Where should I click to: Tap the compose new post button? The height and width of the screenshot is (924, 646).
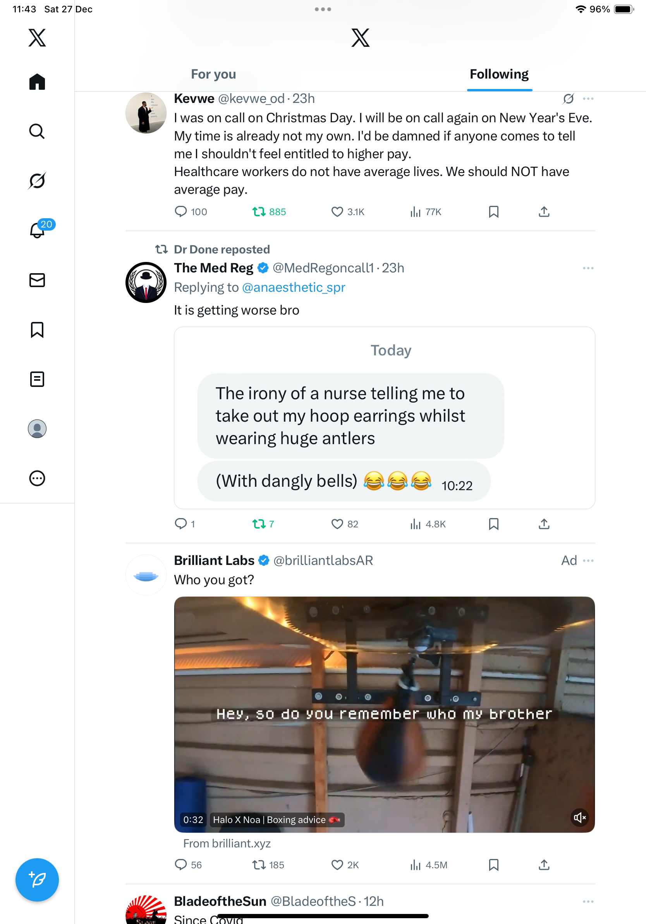(37, 880)
